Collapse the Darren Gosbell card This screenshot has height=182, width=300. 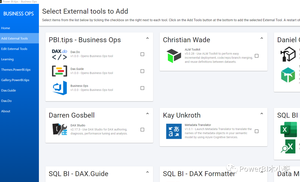[147, 113]
